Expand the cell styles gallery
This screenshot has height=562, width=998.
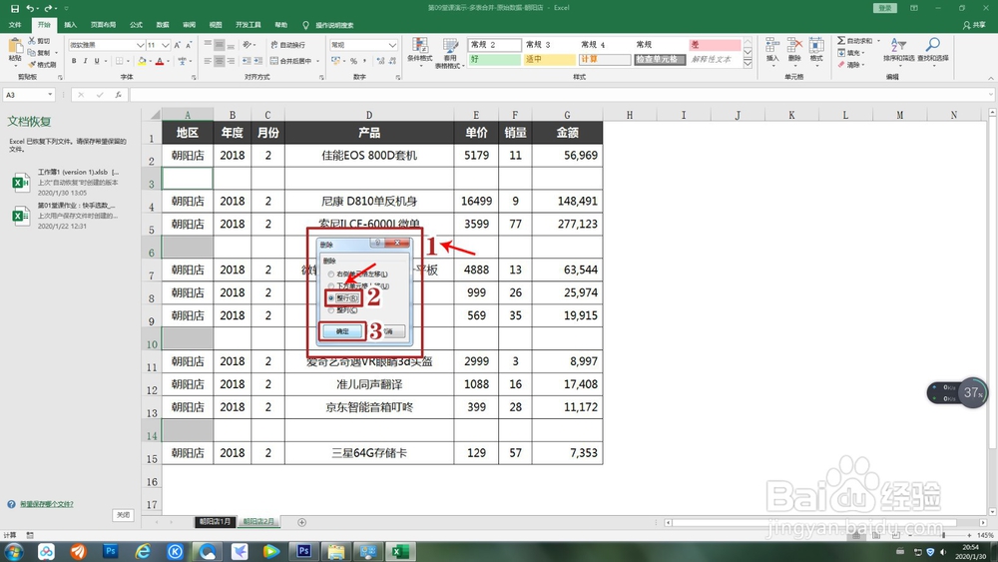click(748, 64)
